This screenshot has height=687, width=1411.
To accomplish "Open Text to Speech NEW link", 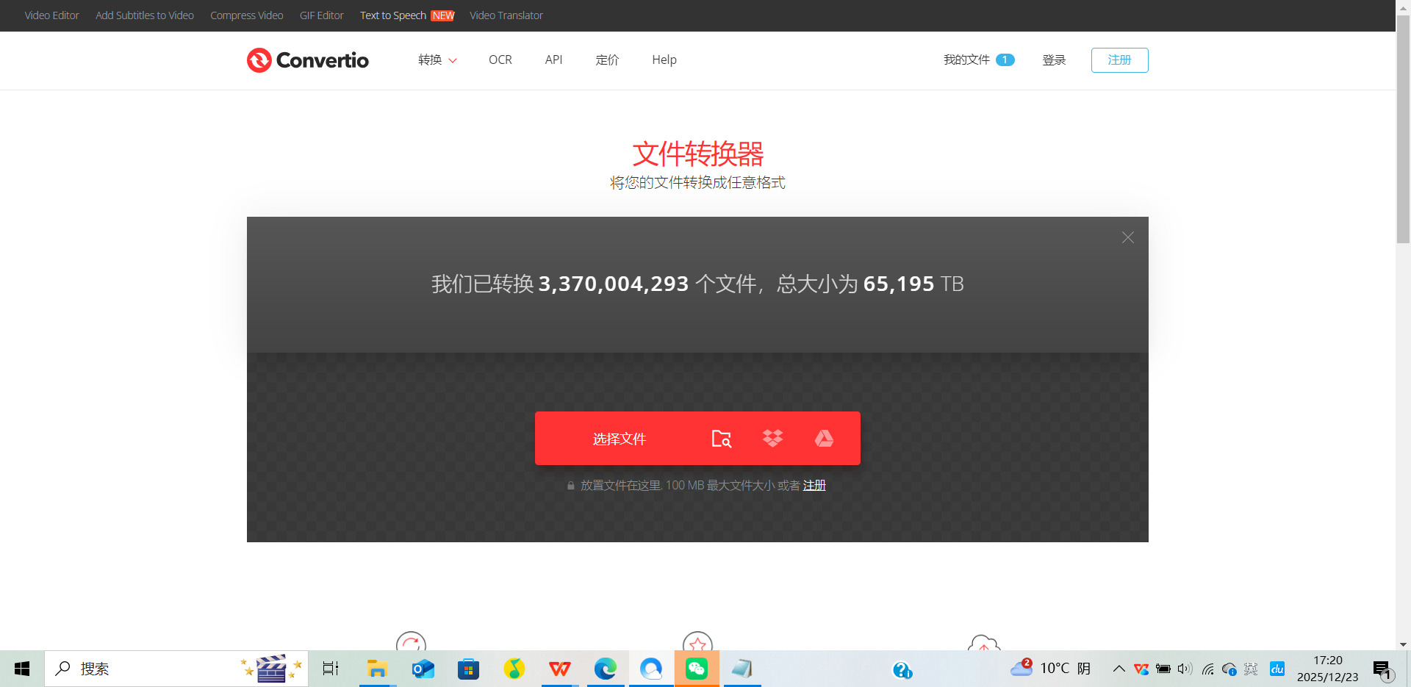I will [x=407, y=15].
